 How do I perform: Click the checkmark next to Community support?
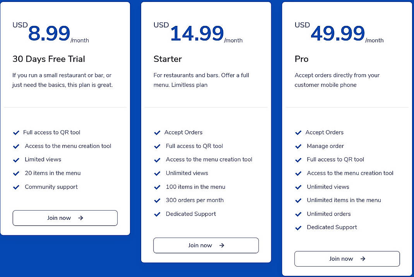pyautogui.click(x=16, y=187)
